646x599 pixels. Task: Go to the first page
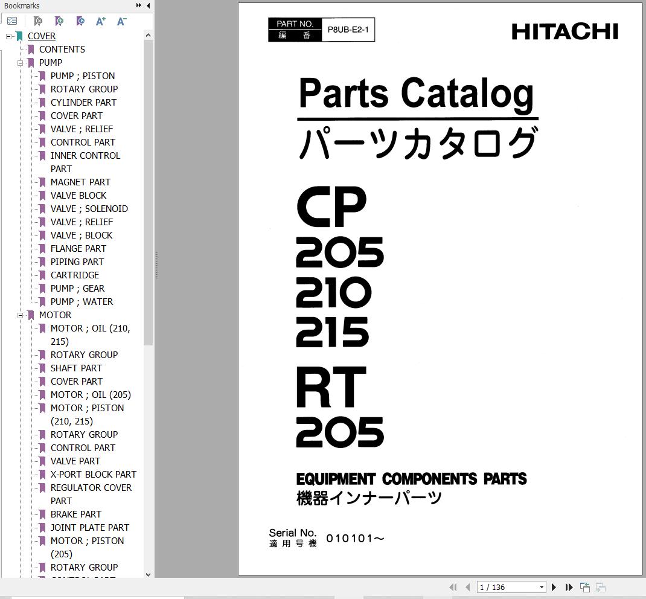(x=453, y=587)
